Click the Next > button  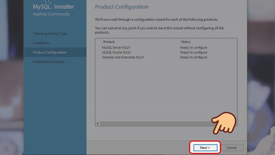click(x=205, y=148)
